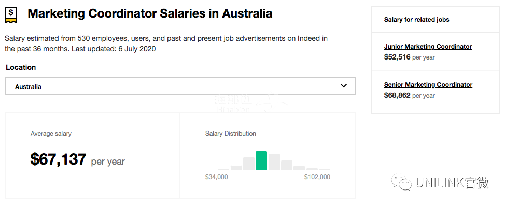Image resolution: width=505 pixels, height=205 pixels.
Task: Open the Australia location dropdown
Action: point(180,86)
